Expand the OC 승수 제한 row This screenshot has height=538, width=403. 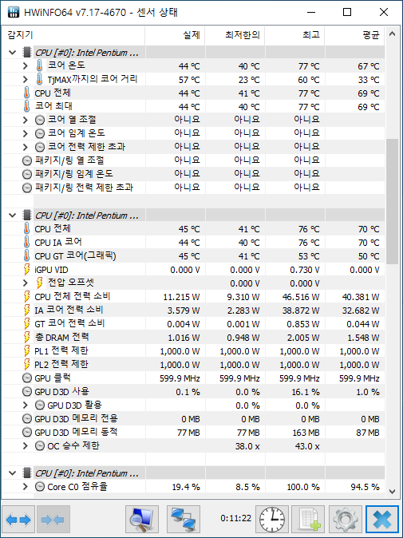coord(25,446)
